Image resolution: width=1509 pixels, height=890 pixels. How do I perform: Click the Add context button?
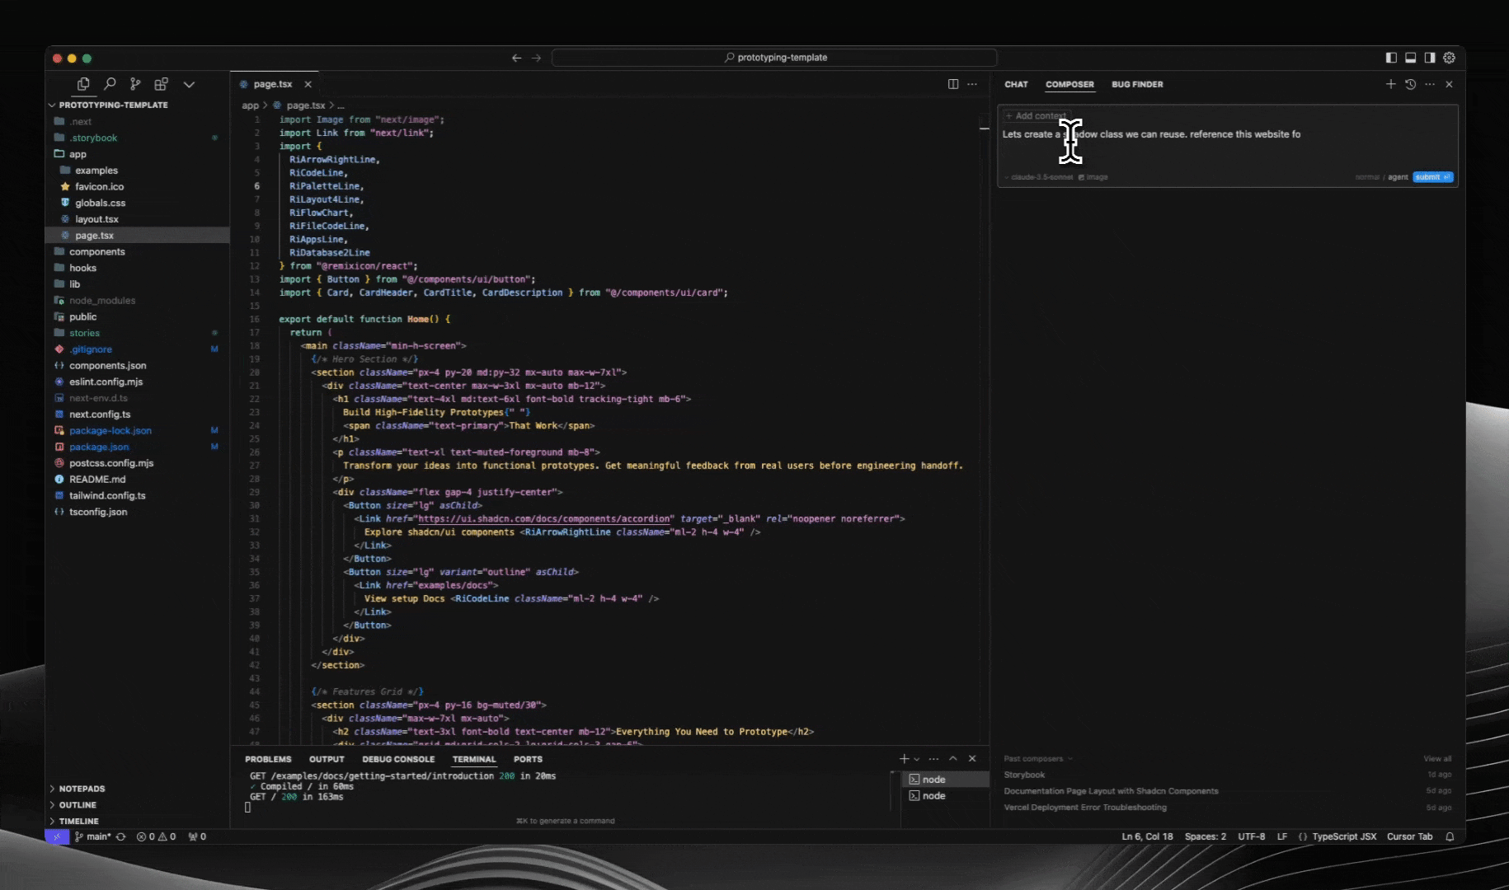point(1036,116)
